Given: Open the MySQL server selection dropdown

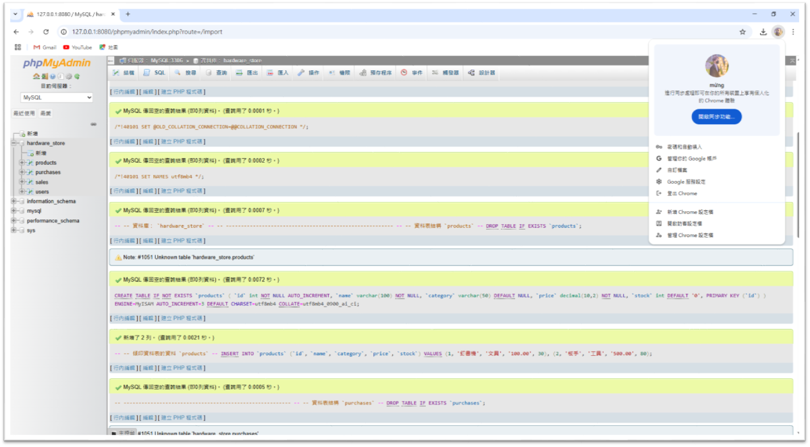Looking at the screenshot, I should 57,97.
